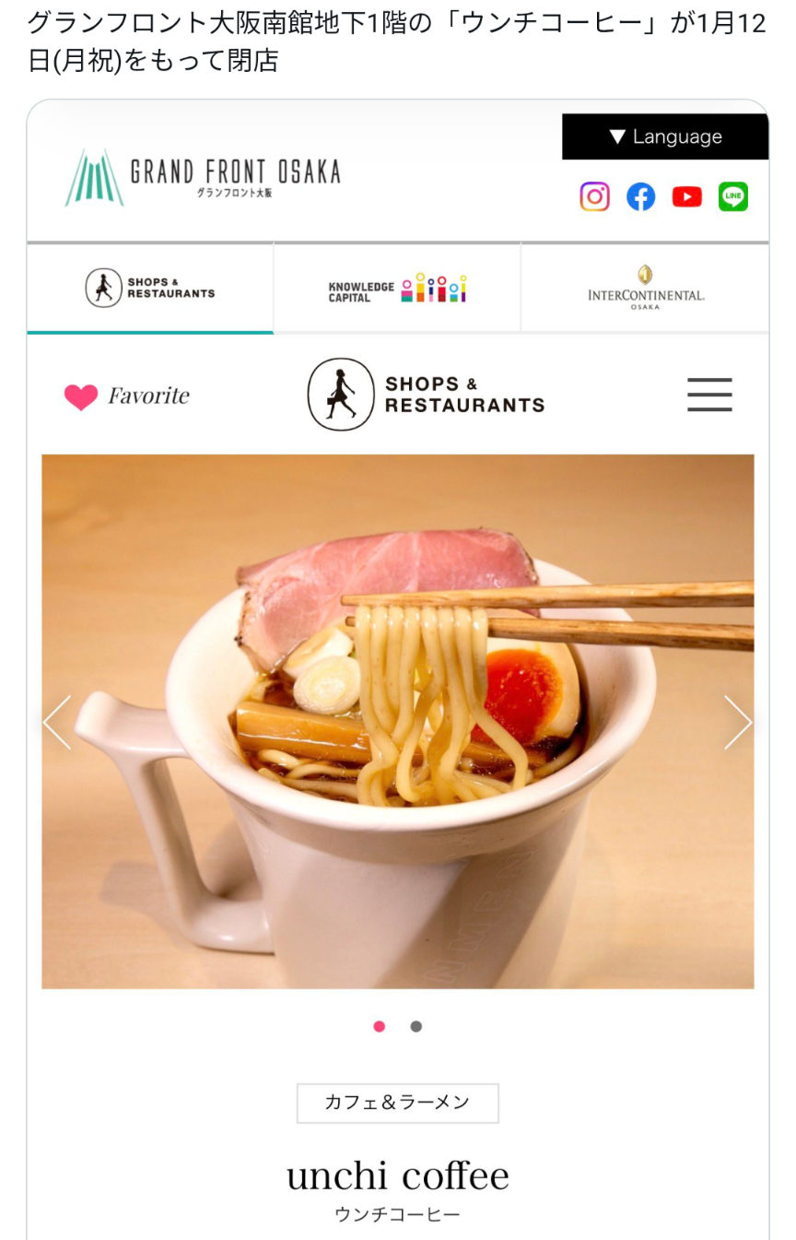Image resolution: width=796 pixels, height=1240 pixels.
Task: Switch to the InterContinental Osaka tab
Action: 645,288
